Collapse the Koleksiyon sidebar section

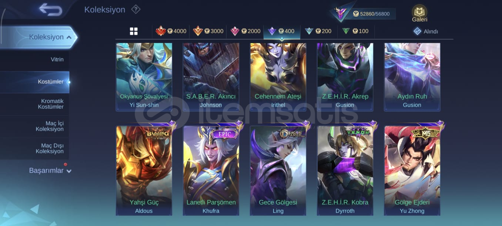click(x=69, y=37)
